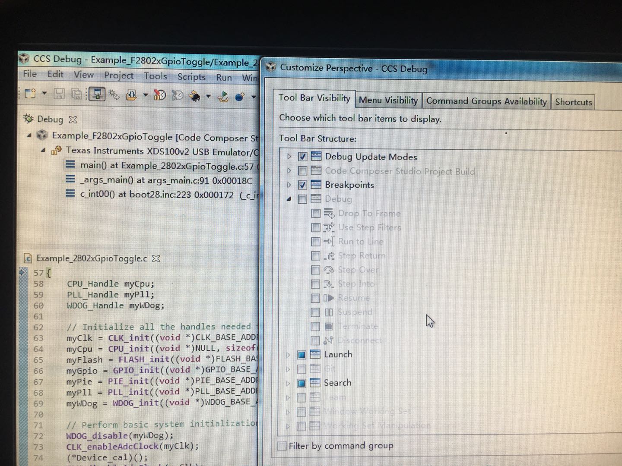Uncheck the Debug Update Modes checkbox

point(302,157)
